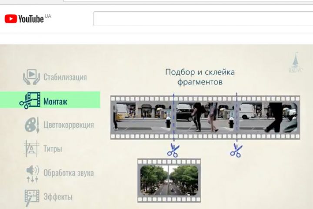Select the Титры label
Screen dimensions: 313x209
click(53, 149)
